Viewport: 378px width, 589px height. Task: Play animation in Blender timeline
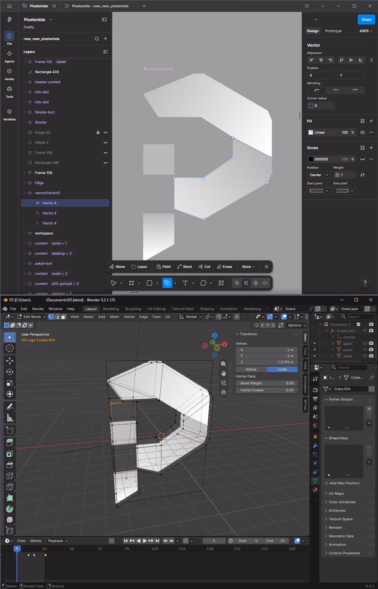(x=145, y=541)
